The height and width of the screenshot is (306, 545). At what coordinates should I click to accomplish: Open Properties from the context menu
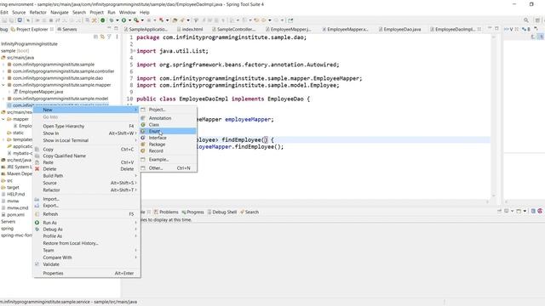click(86, 274)
